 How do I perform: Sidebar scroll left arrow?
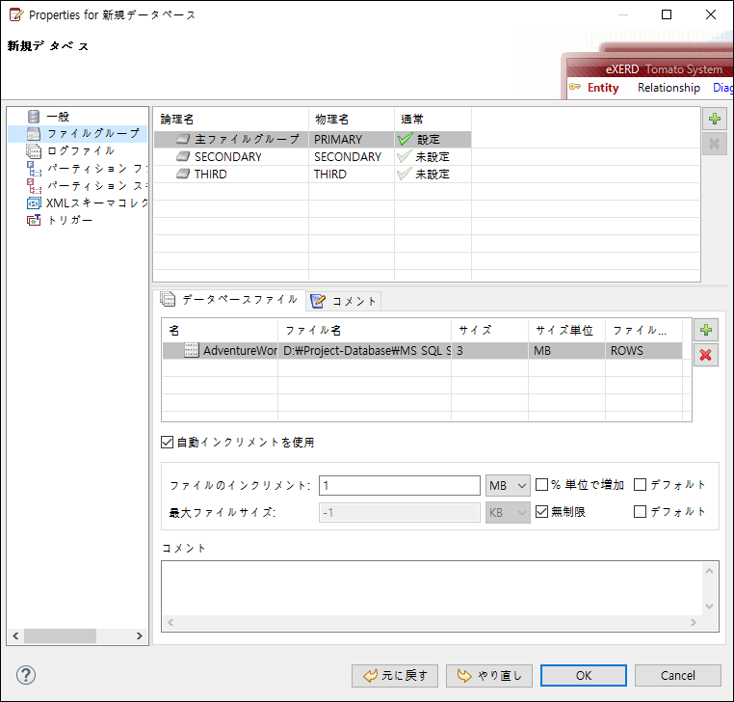16,635
